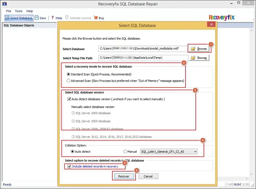Click the folder icon on second Browse button
The image size is (256, 189).
tap(193, 58)
